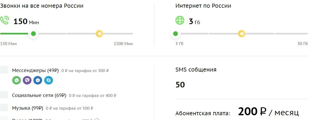Click the blue Skype icon
The height and width of the screenshot is (120, 310).
coord(48,80)
